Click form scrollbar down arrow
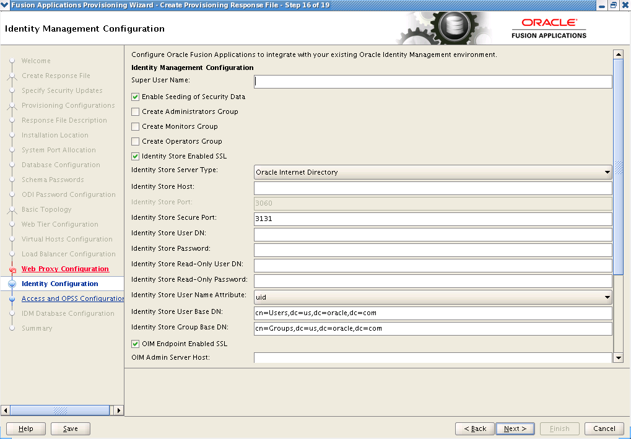The width and height of the screenshot is (631, 439). tap(618, 358)
